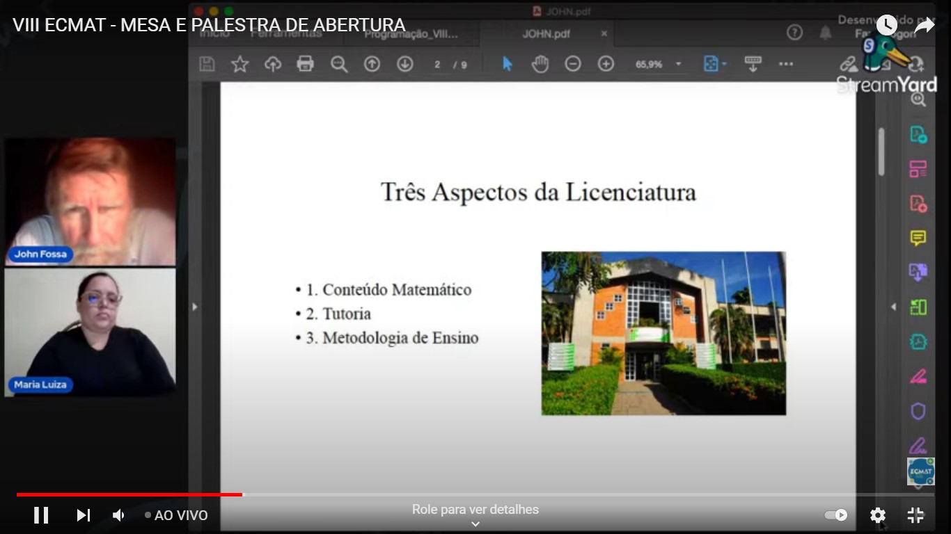Go to the next page with the down arrow

coord(404,63)
